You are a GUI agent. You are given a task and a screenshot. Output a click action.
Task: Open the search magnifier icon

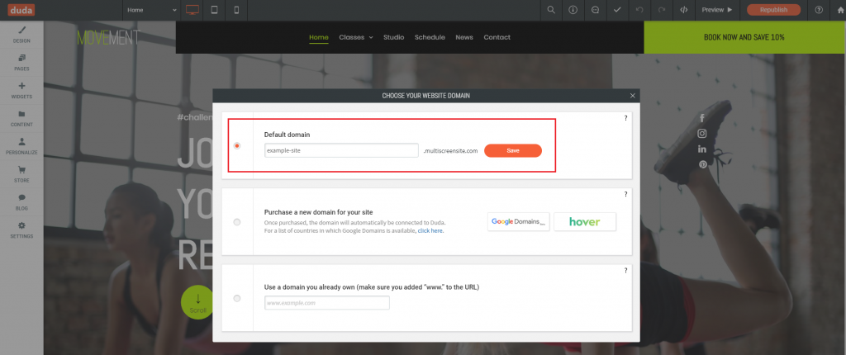(551, 10)
